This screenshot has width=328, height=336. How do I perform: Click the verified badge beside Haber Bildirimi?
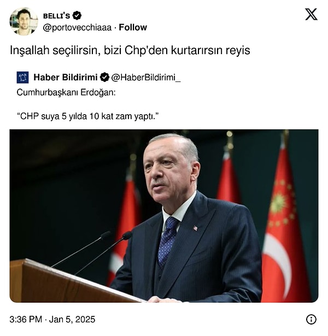(104, 78)
